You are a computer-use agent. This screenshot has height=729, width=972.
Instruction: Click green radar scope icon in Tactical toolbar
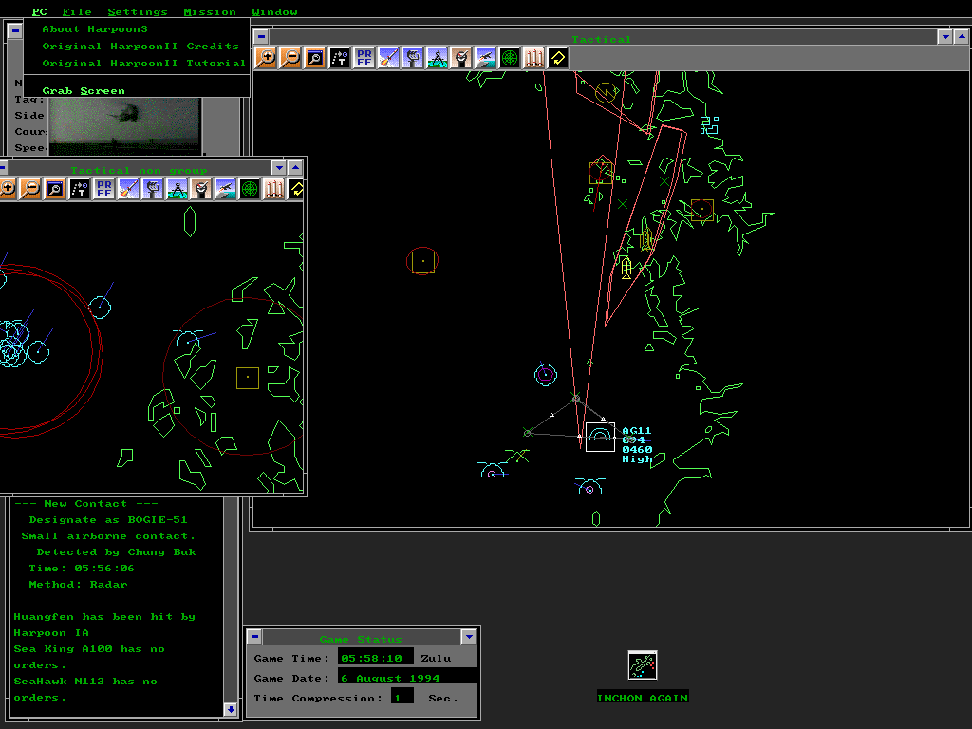point(510,58)
